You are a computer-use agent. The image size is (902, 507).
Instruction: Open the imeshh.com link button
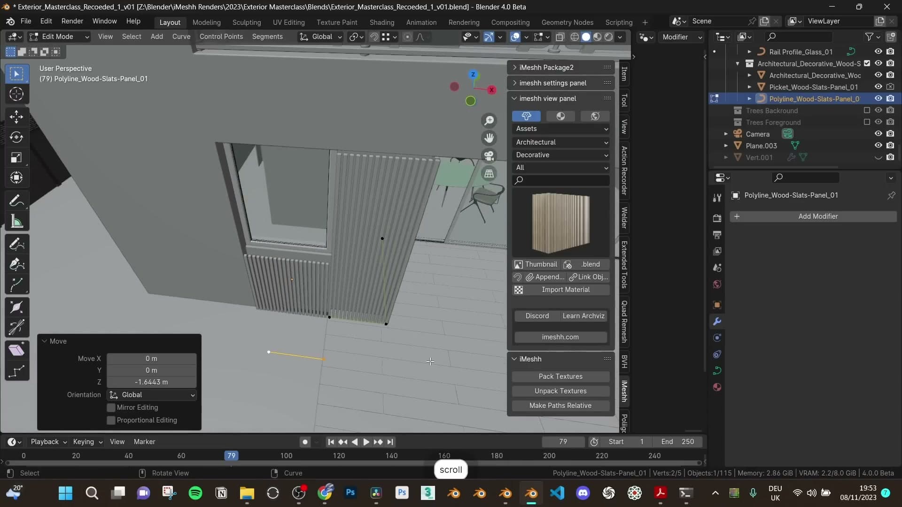(x=560, y=337)
